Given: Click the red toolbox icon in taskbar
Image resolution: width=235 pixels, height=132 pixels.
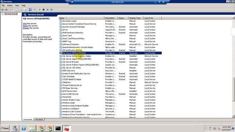Looking at the screenshot, I should point(67,128).
